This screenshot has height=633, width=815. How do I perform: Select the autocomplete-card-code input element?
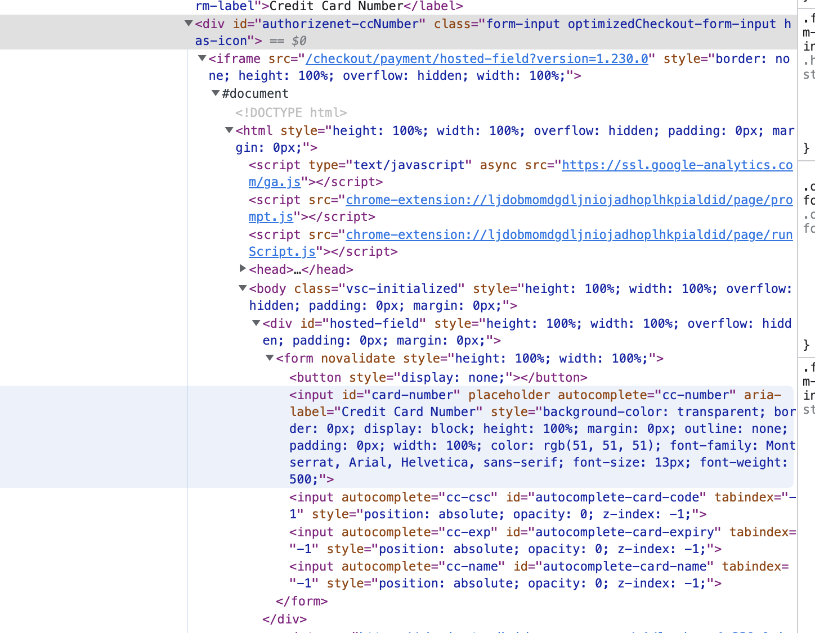(542, 505)
